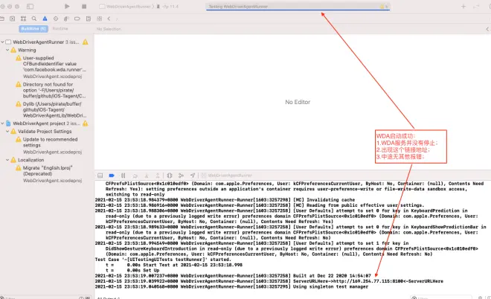Open the Report navigator icon
491x299 pixels.
coord(89,19)
